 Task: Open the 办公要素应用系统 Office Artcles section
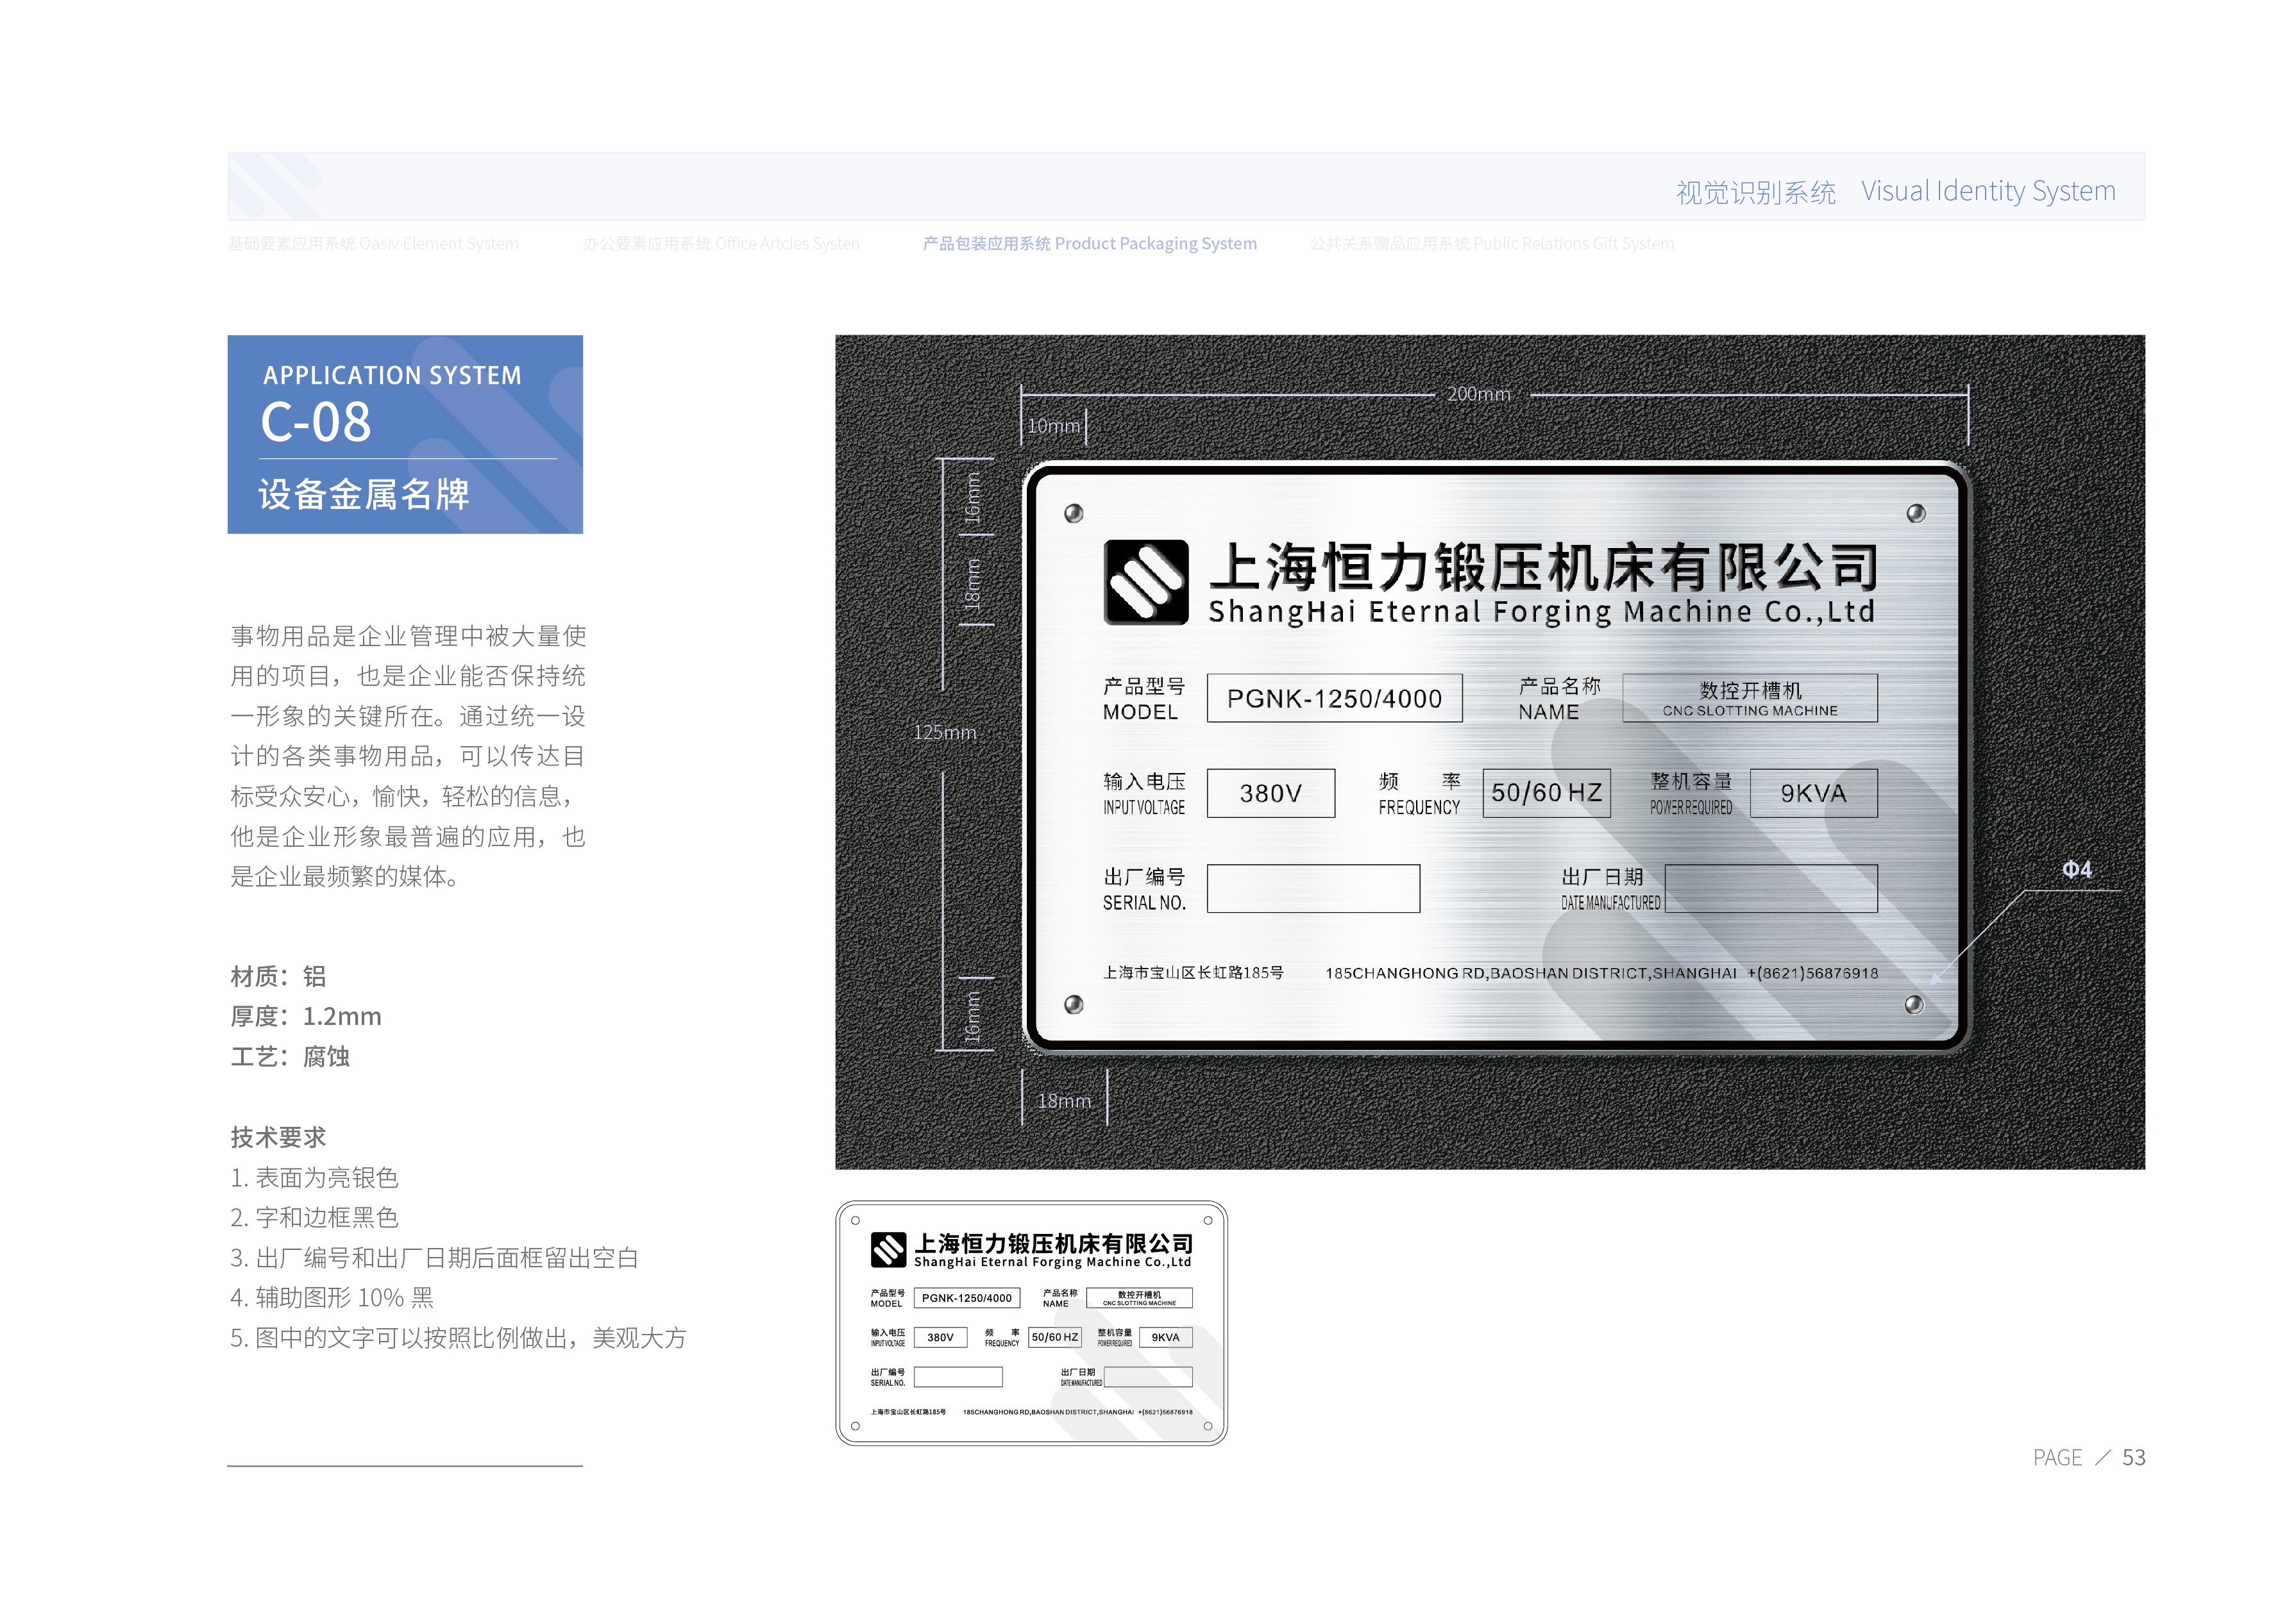pyautogui.click(x=721, y=244)
